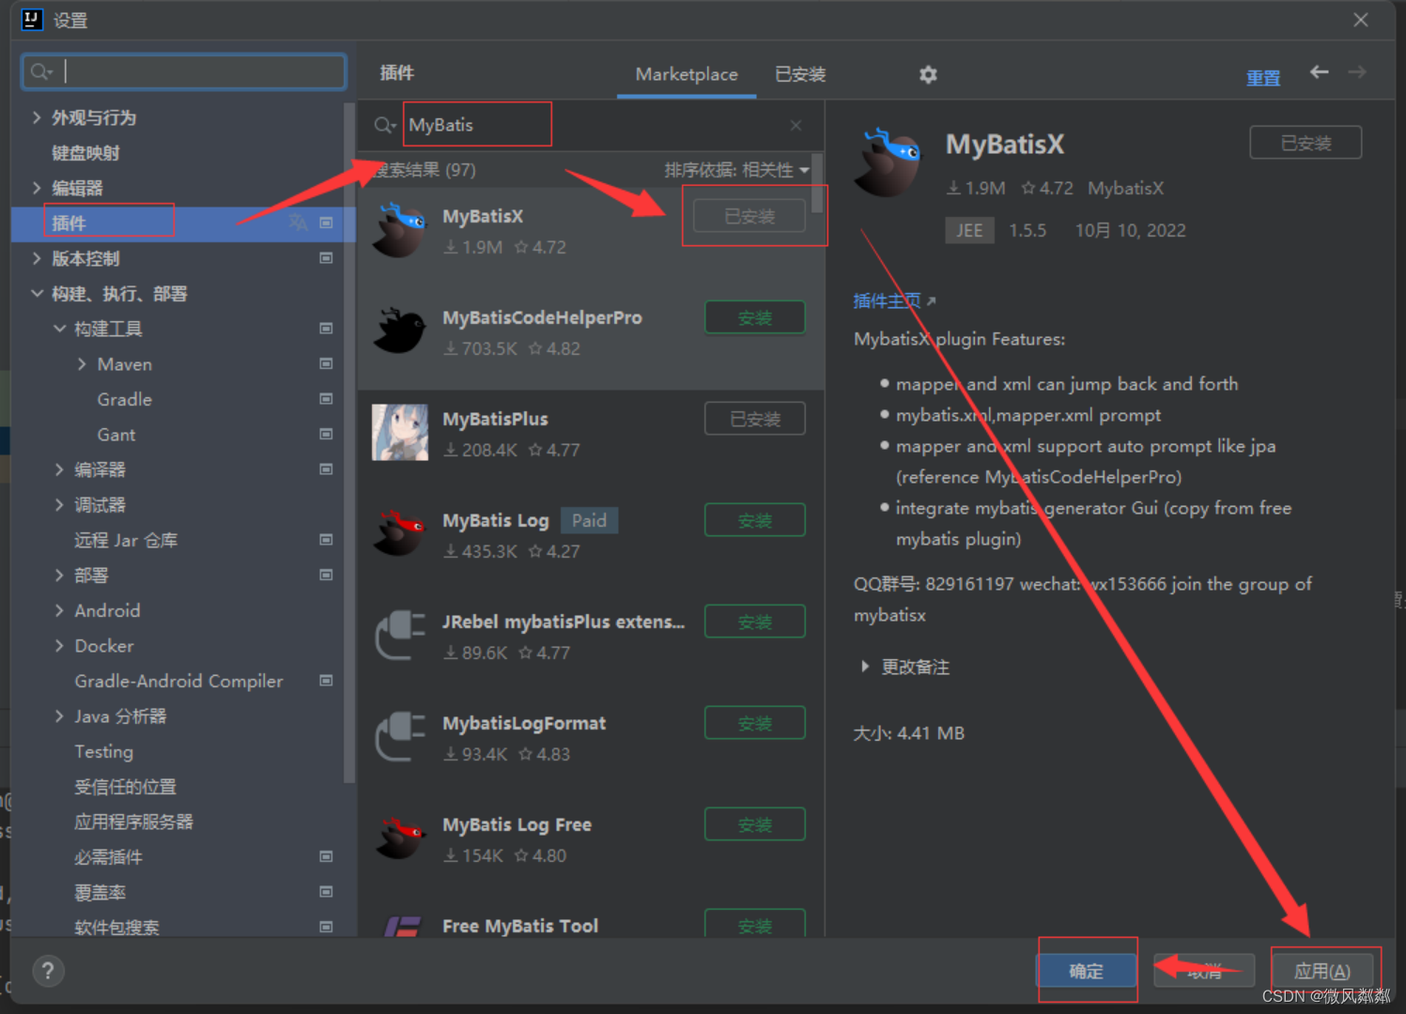Expand the Maven node

(x=82, y=363)
